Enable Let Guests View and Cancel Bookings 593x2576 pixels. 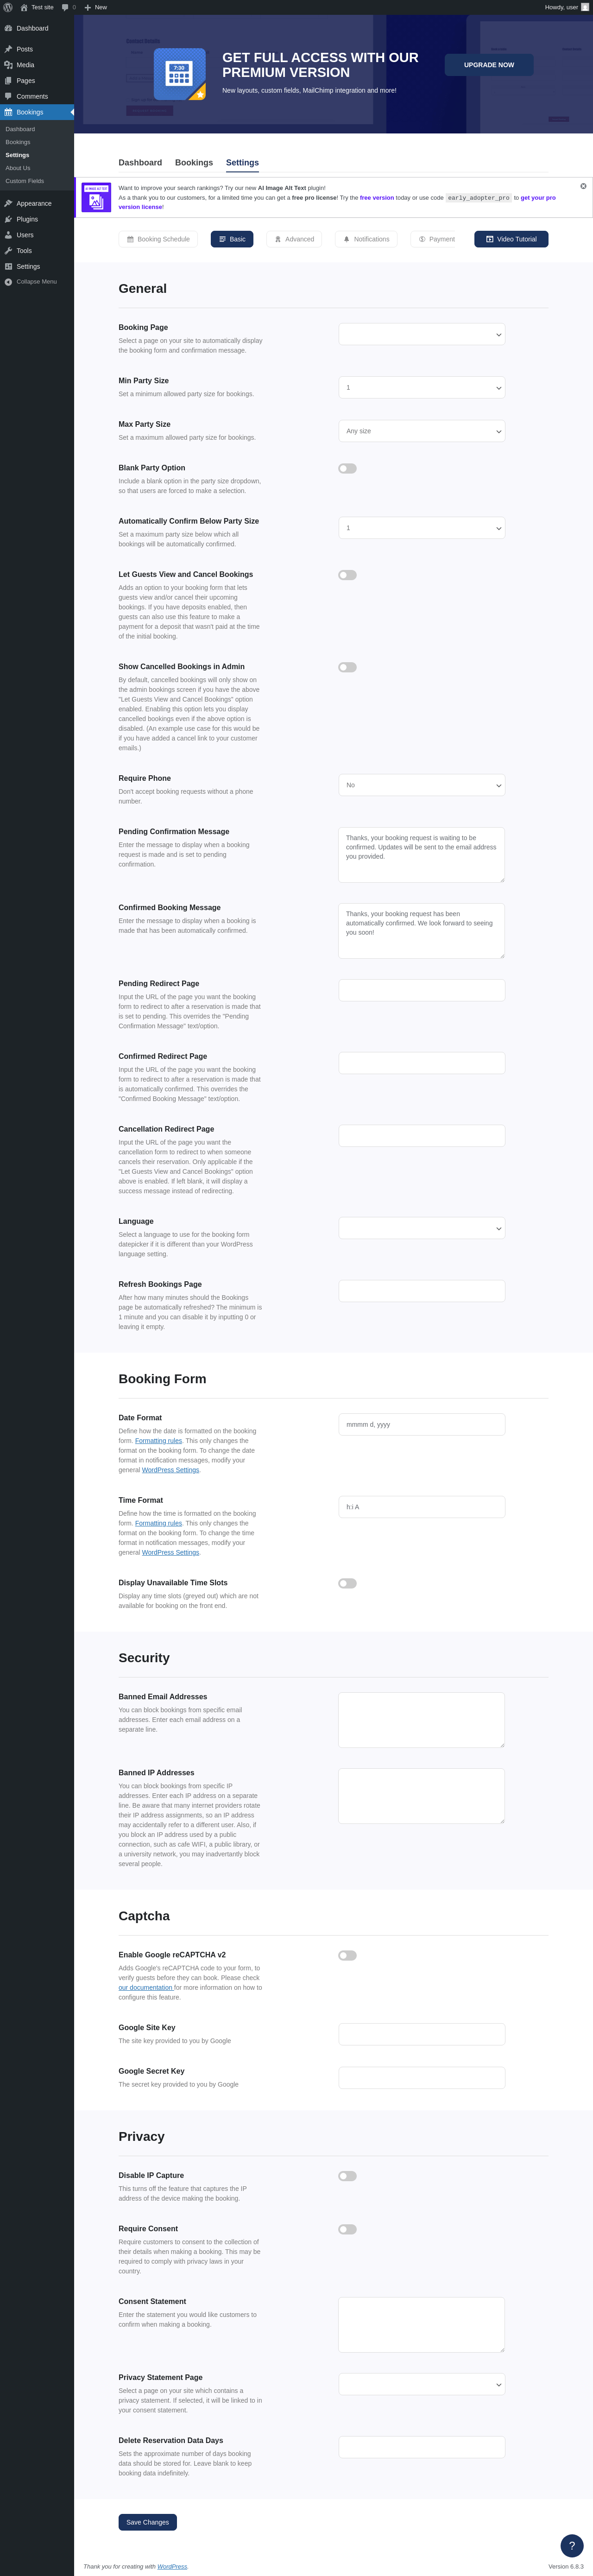tap(347, 575)
